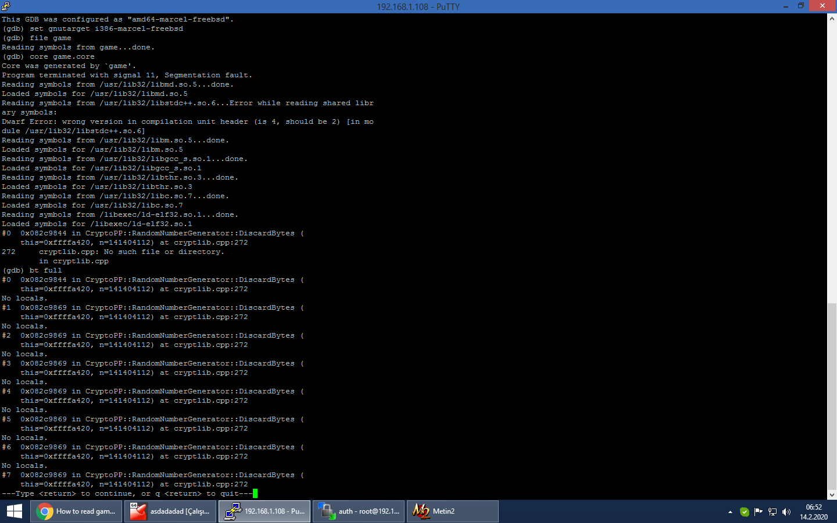The image size is (837, 523).
Task: Click the 'Dwarf Error: wrong version' line
Action: [188, 121]
